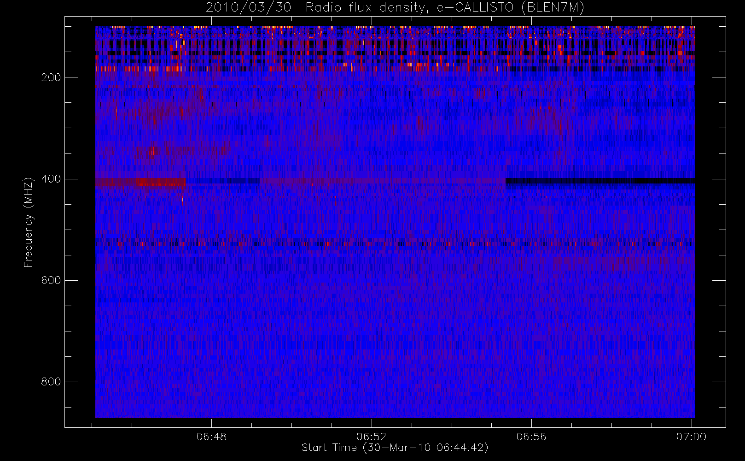
Task: Click the 06:52 time tick label
Action: 372,437
